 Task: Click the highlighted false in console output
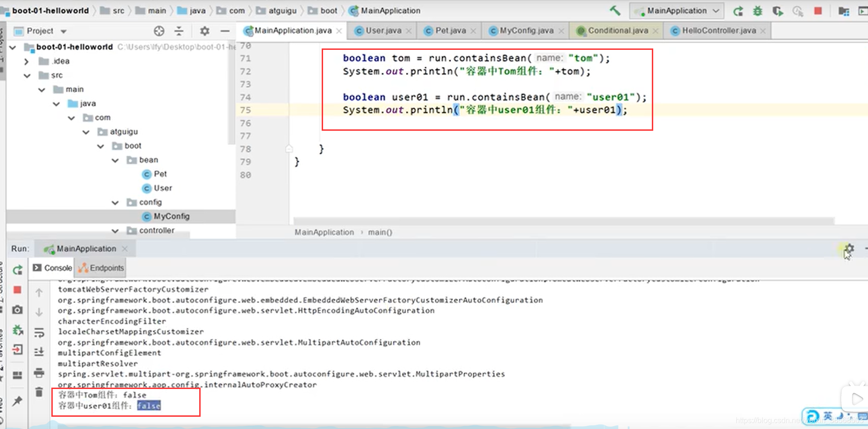[149, 405]
